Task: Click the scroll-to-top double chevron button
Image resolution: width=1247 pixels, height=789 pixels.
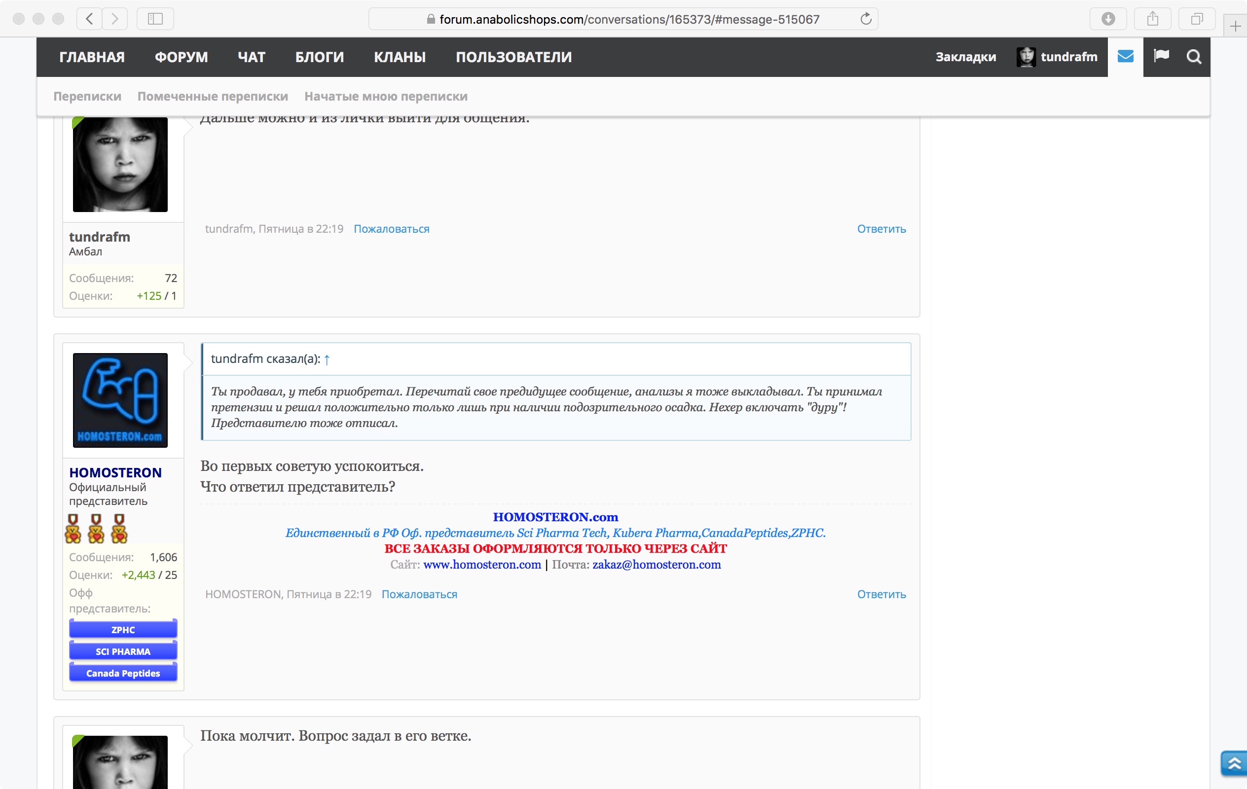Action: 1234,762
